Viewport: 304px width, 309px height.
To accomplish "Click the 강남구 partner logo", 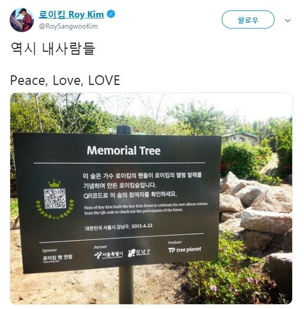I will coord(139,252).
